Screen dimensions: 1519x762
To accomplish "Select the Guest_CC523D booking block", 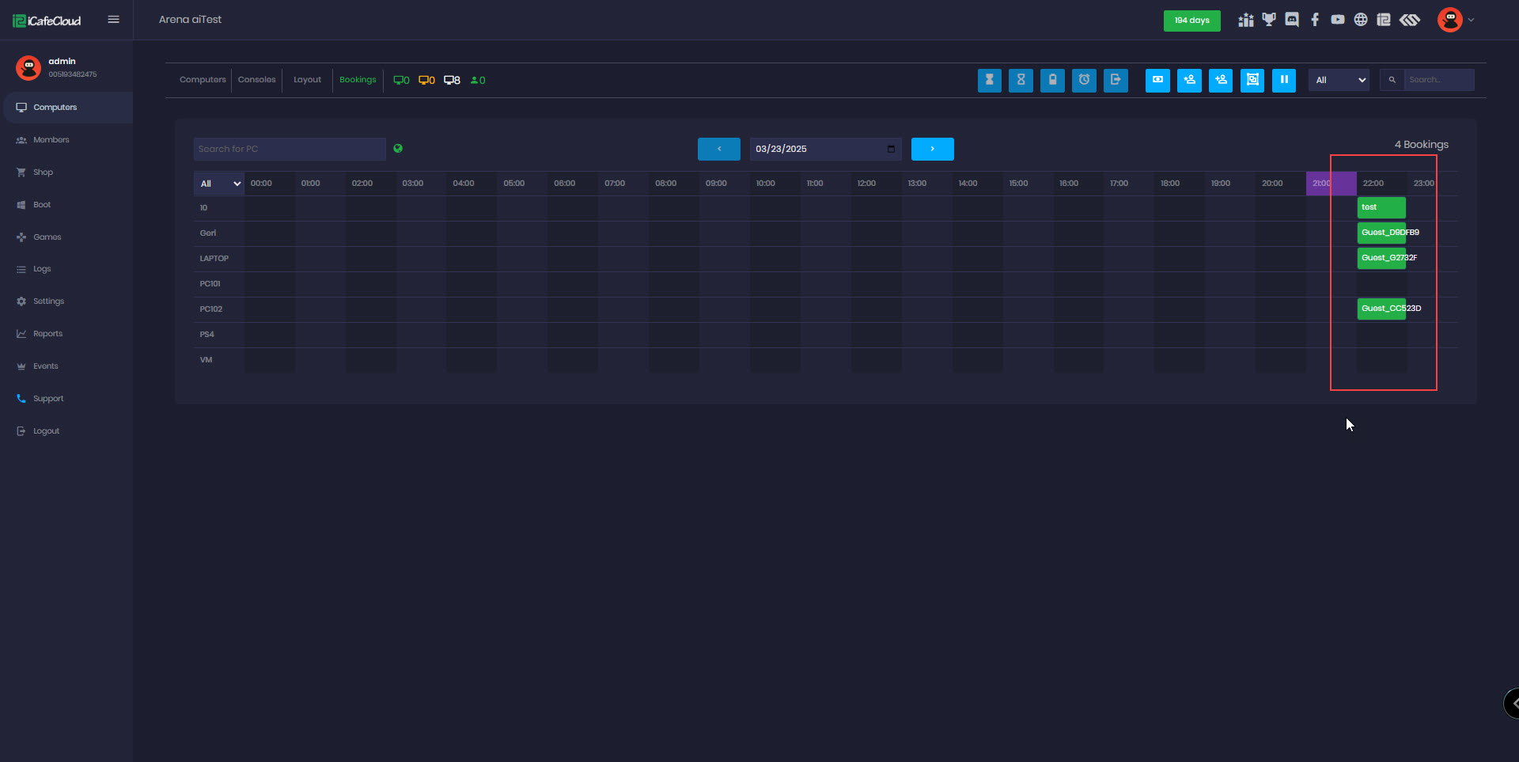I will point(1381,309).
